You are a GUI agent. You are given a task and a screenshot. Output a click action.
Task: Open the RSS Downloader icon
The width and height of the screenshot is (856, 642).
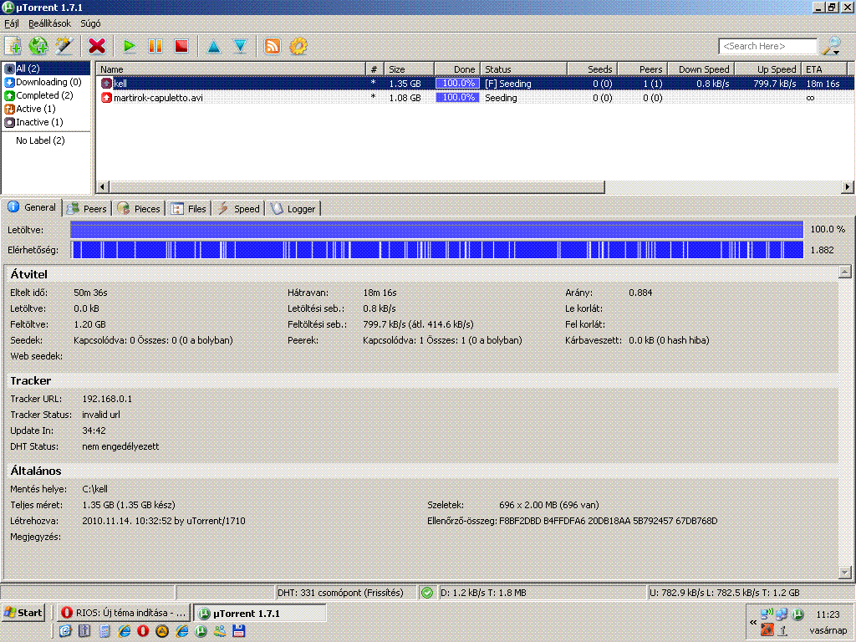[x=273, y=47]
